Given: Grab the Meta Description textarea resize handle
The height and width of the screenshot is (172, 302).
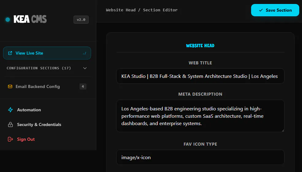Looking at the screenshot, I should click(283, 130).
